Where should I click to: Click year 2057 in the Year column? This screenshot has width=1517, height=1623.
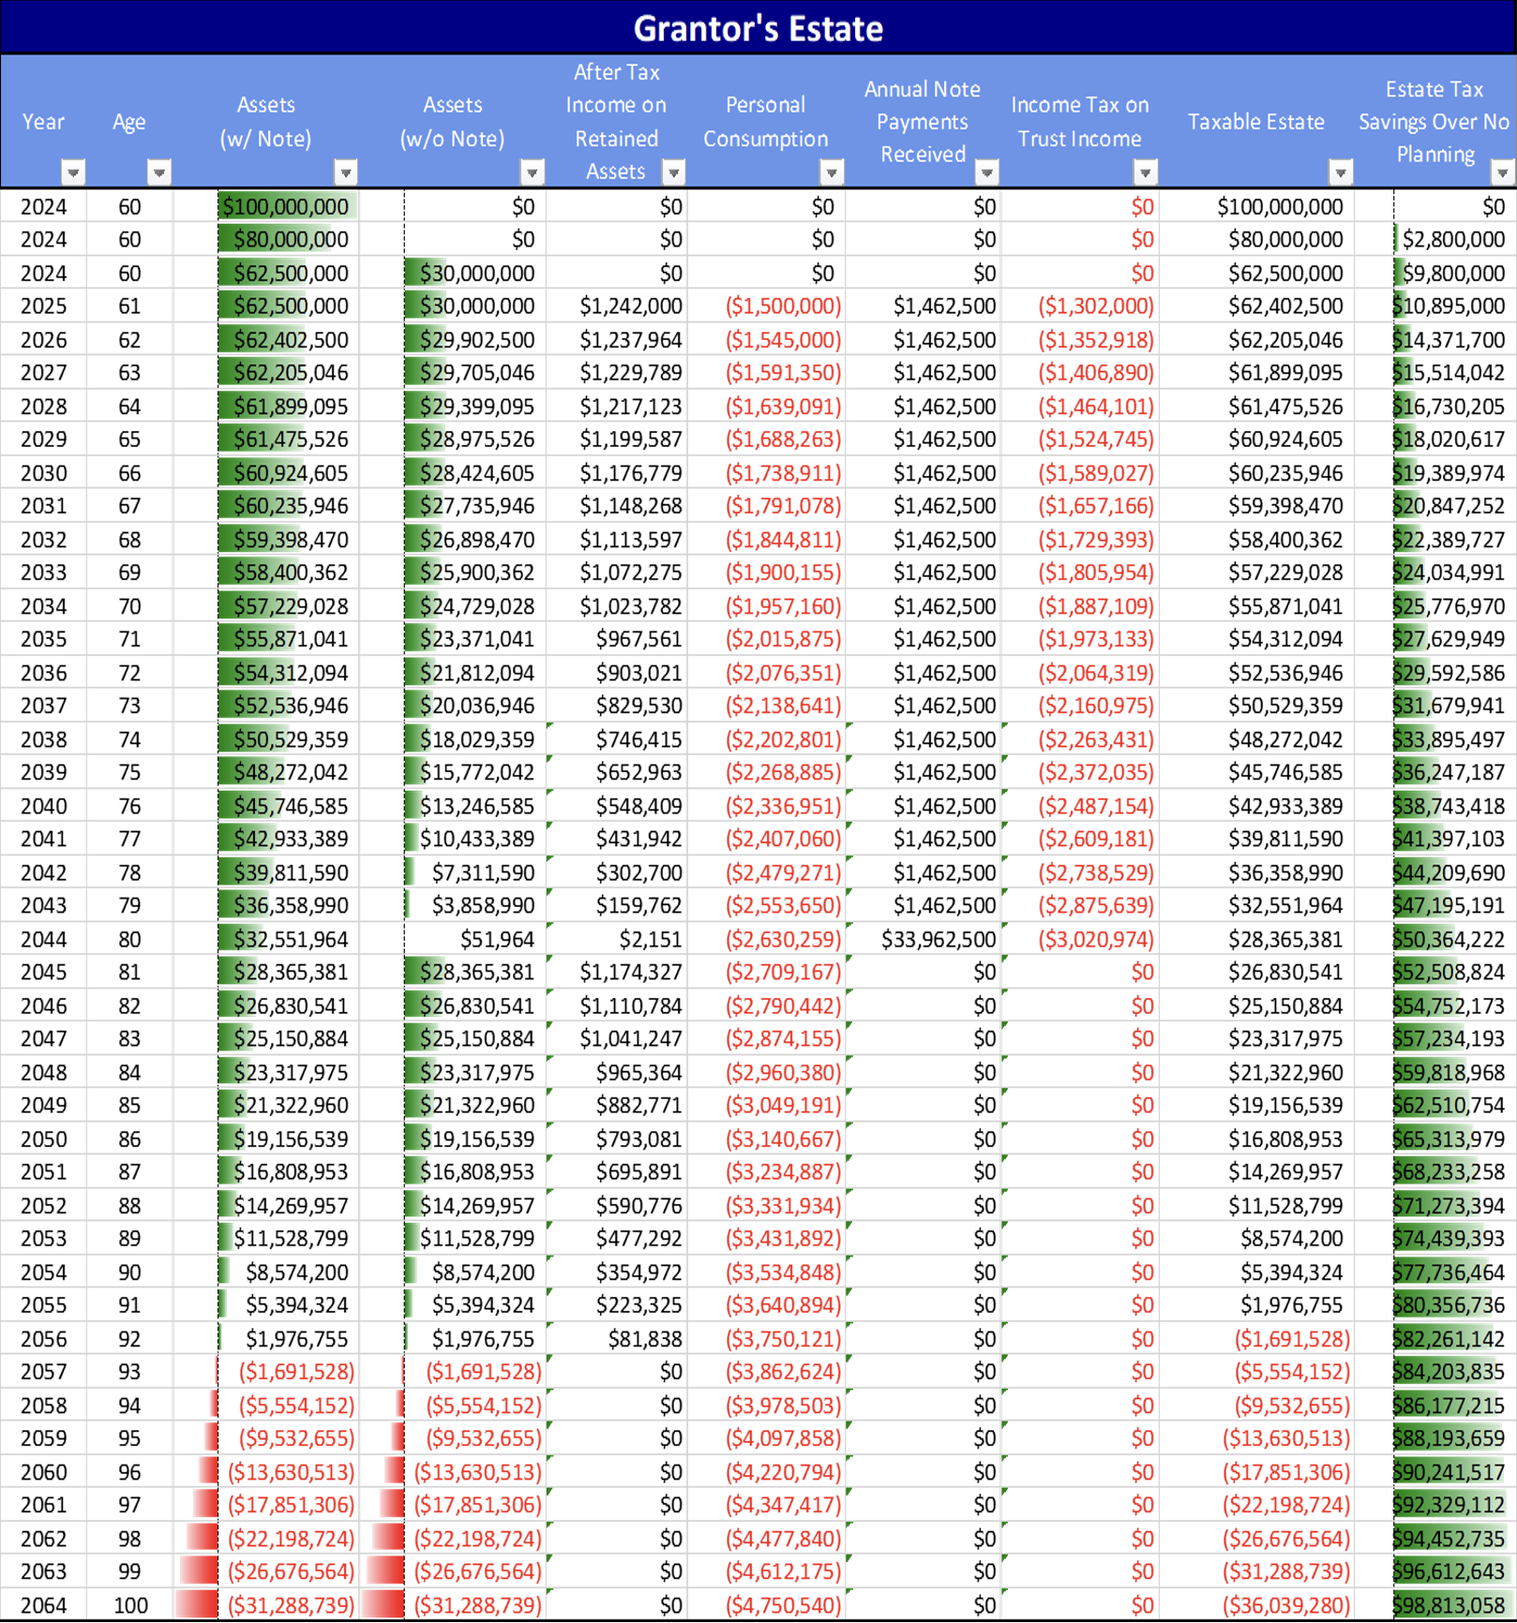pyautogui.click(x=43, y=1373)
